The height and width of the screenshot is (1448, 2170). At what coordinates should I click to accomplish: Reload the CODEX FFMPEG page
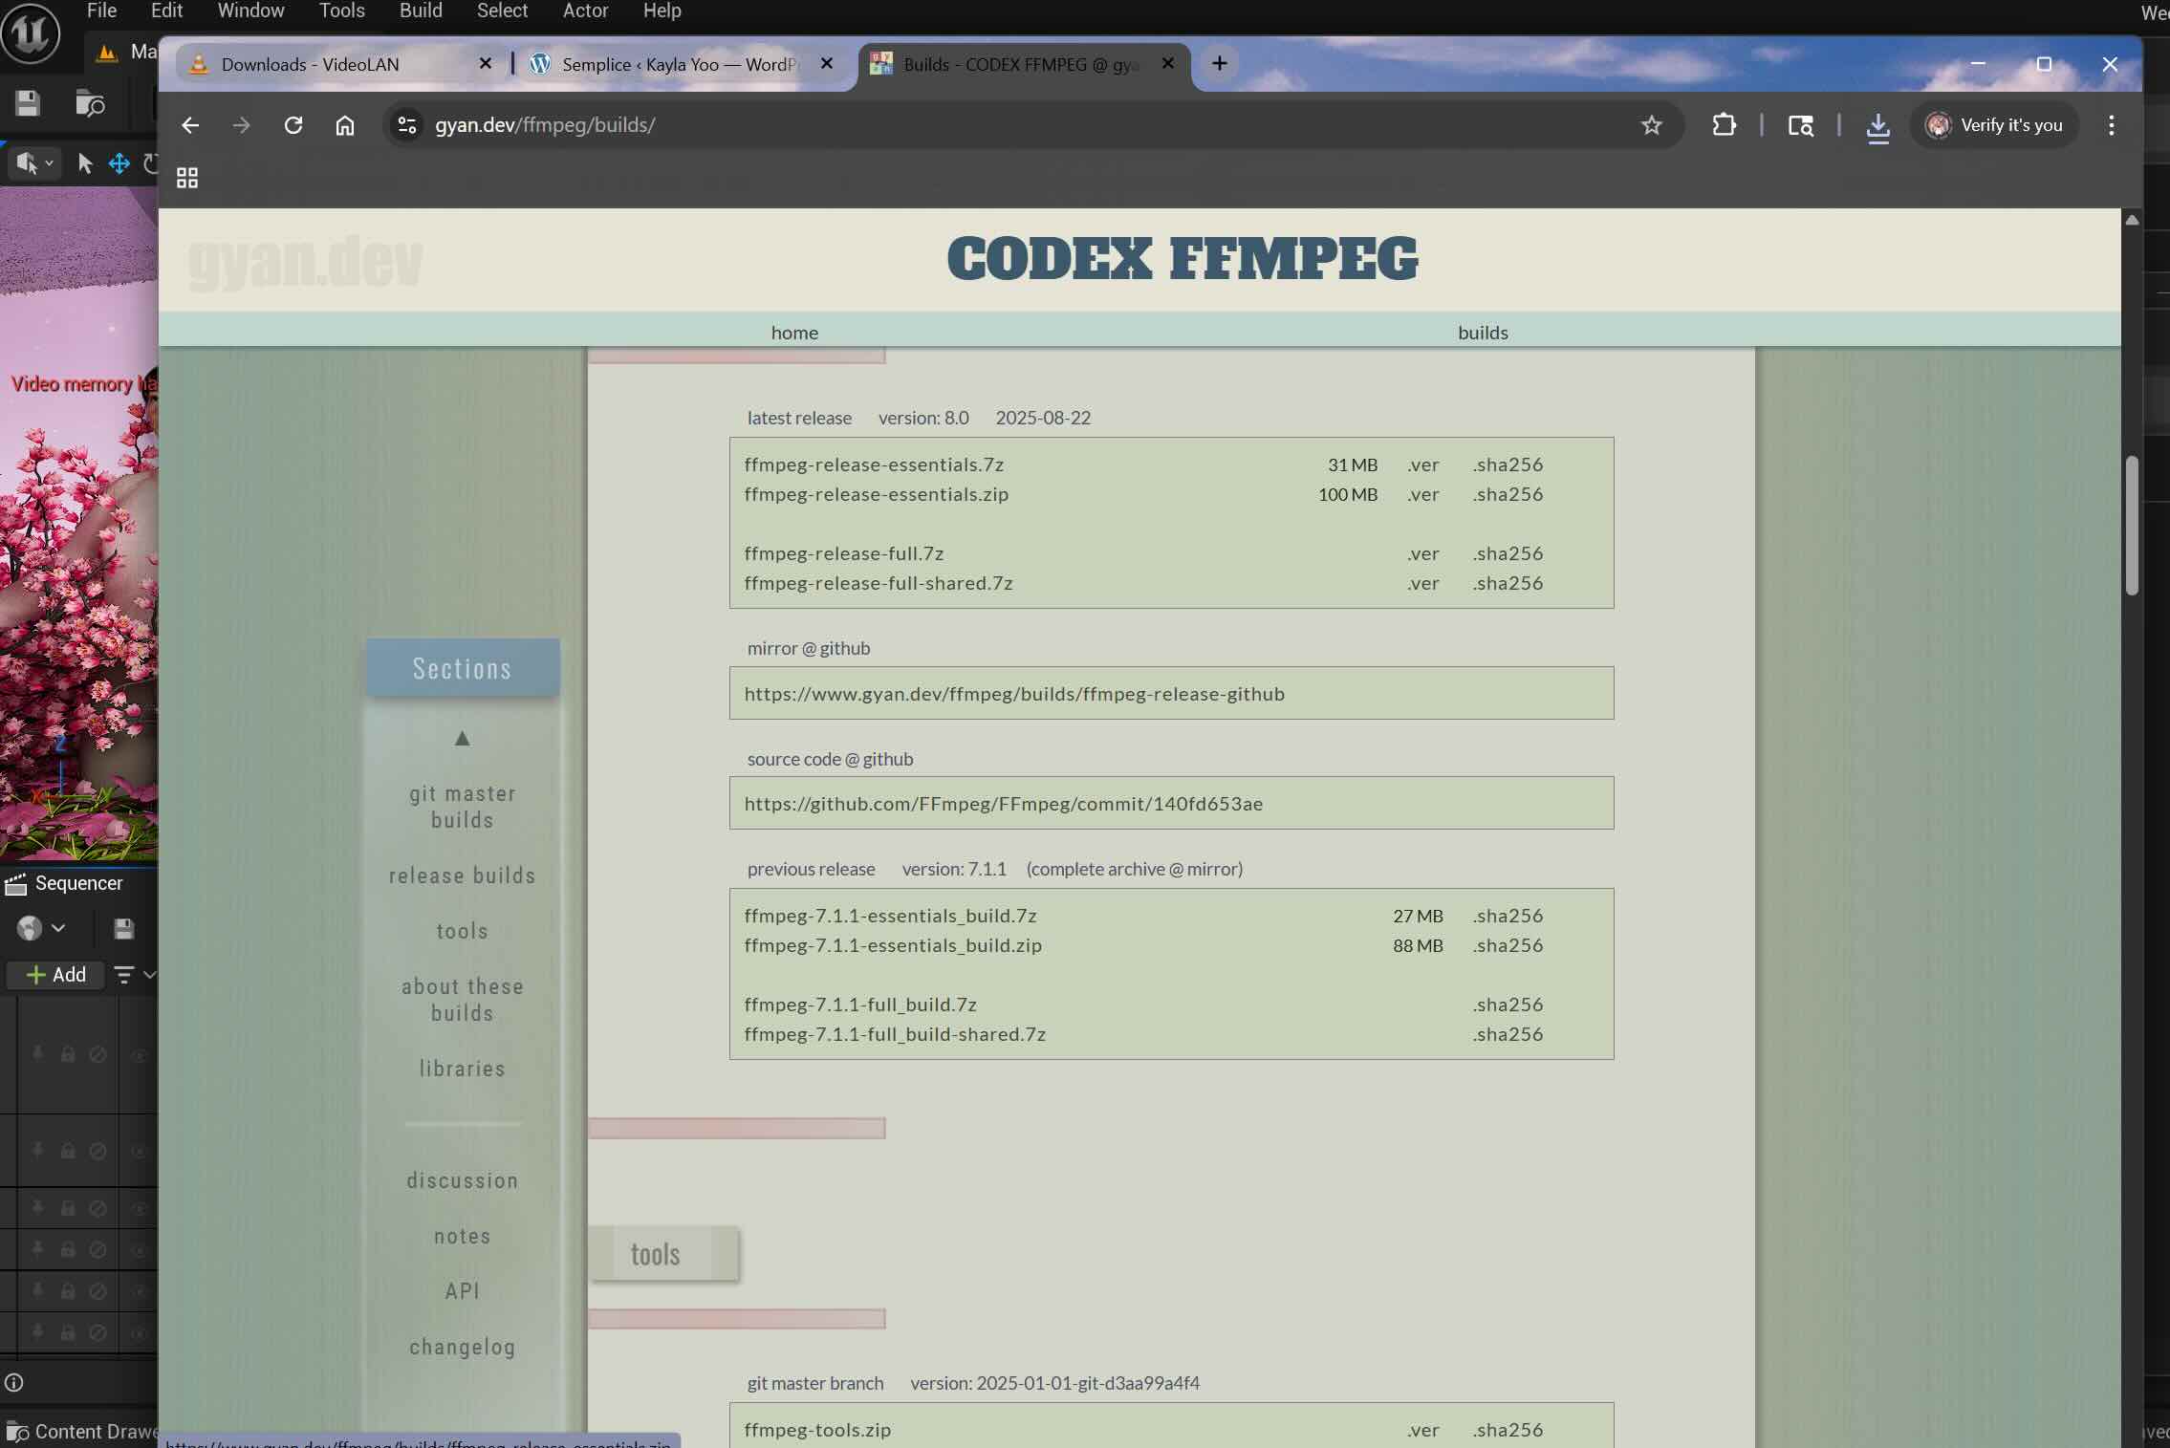pyautogui.click(x=293, y=125)
